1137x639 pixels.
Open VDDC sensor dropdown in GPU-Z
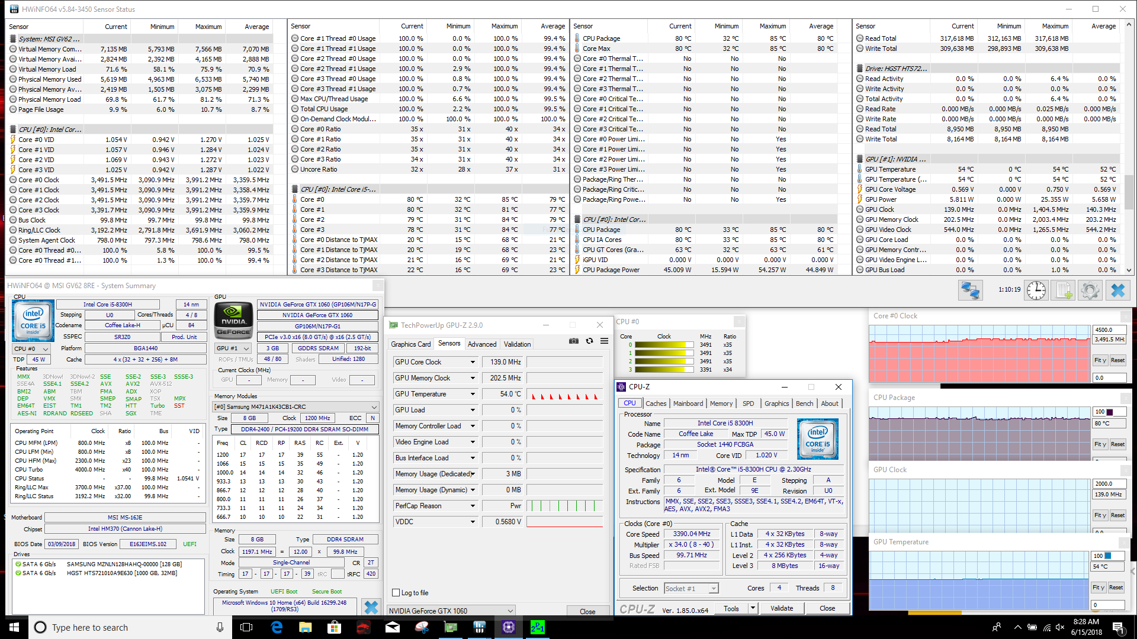(x=473, y=522)
